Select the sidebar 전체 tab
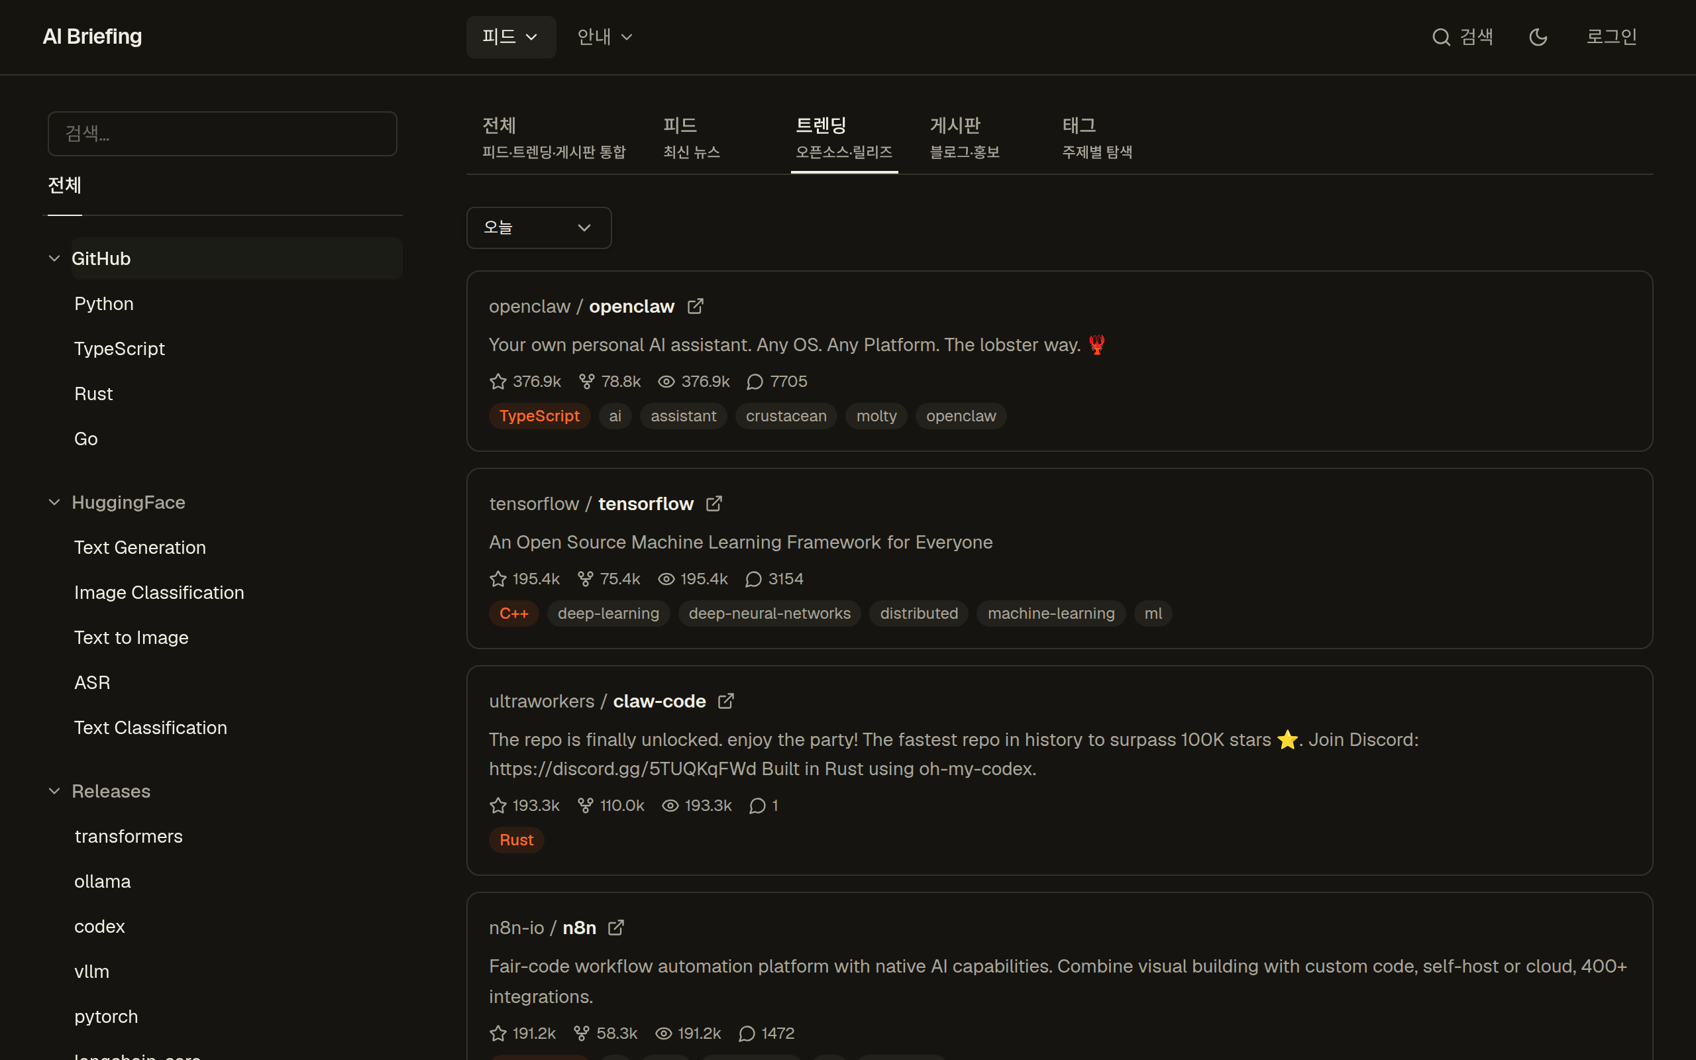The width and height of the screenshot is (1696, 1060). (64, 185)
